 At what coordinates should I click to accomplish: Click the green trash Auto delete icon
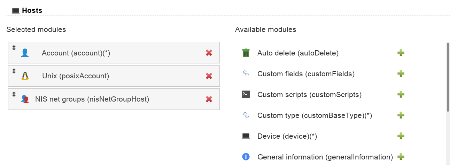click(x=246, y=53)
